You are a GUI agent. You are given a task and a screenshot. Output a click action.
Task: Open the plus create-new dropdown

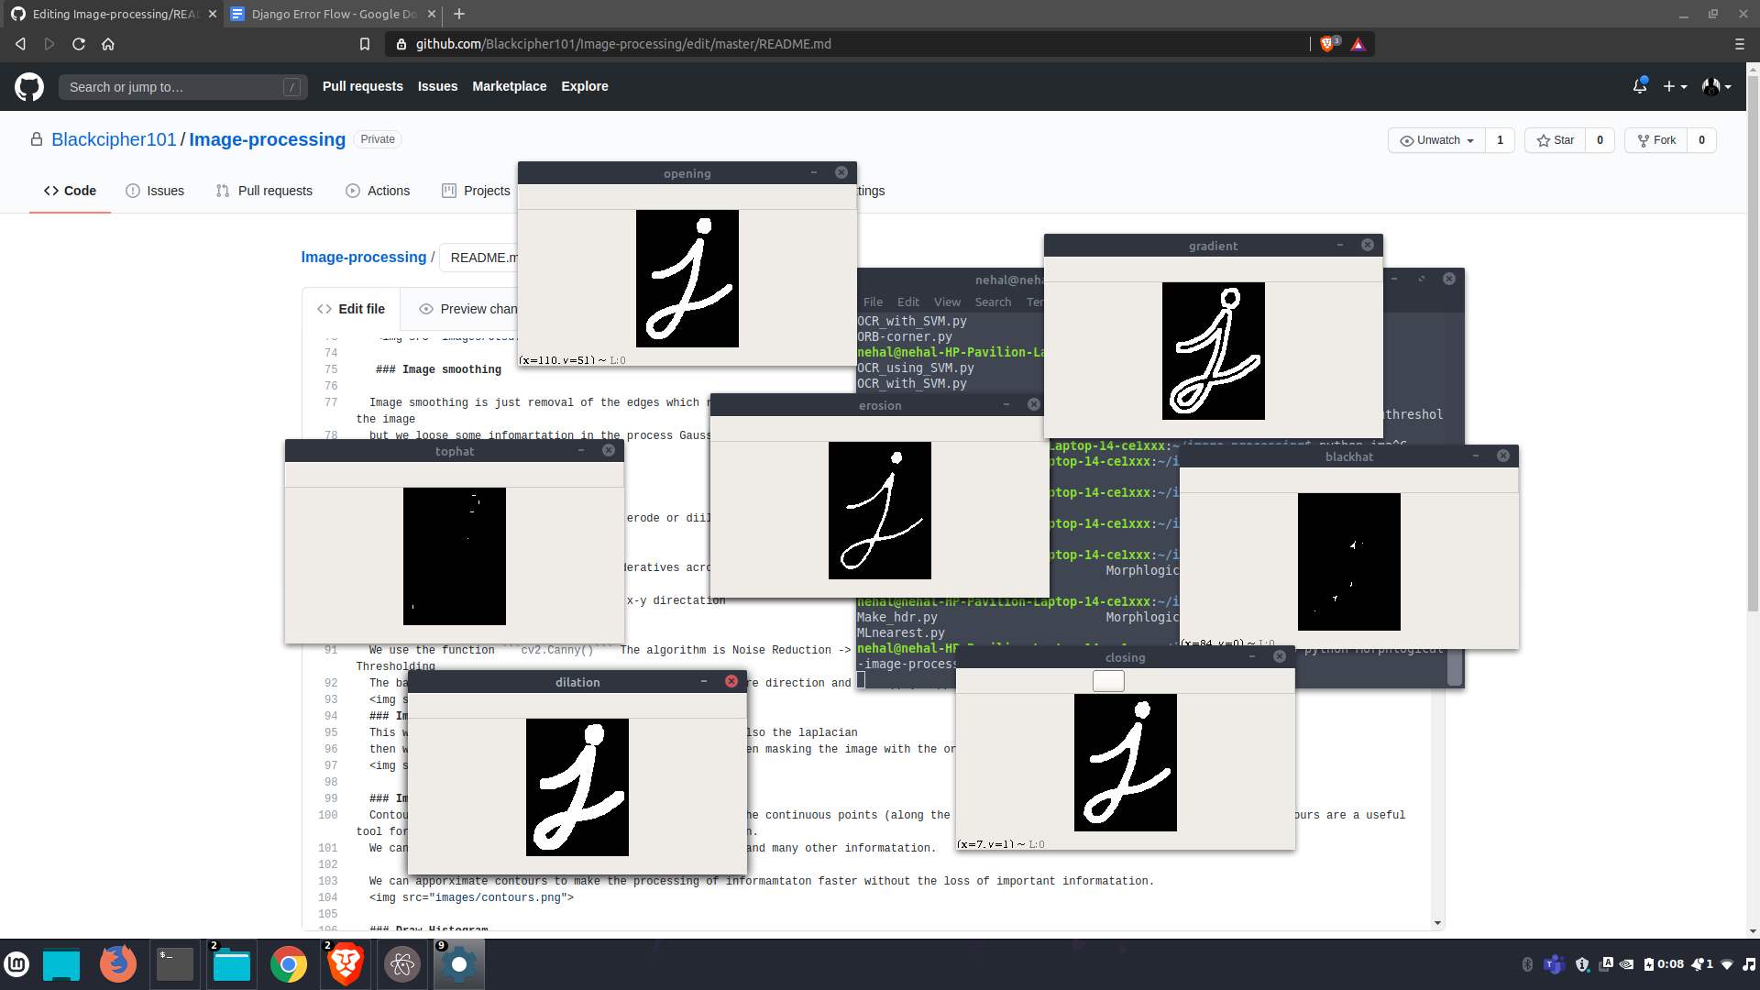click(1675, 86)
